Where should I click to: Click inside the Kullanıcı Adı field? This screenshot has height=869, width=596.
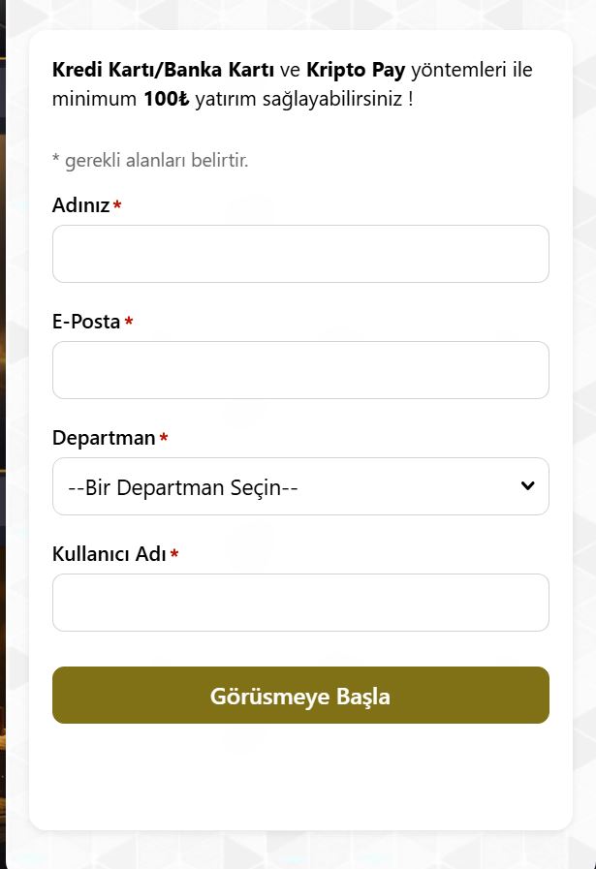pyautogui.click(x=300, y=602)
